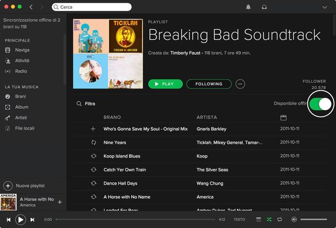Select the track Dance Hall Days
Viewport: 336px width, 228px height.
pos(121,183)
